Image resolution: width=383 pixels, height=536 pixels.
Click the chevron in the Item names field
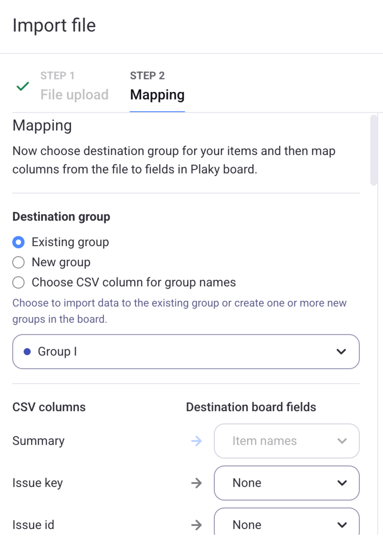pos(342,441)
